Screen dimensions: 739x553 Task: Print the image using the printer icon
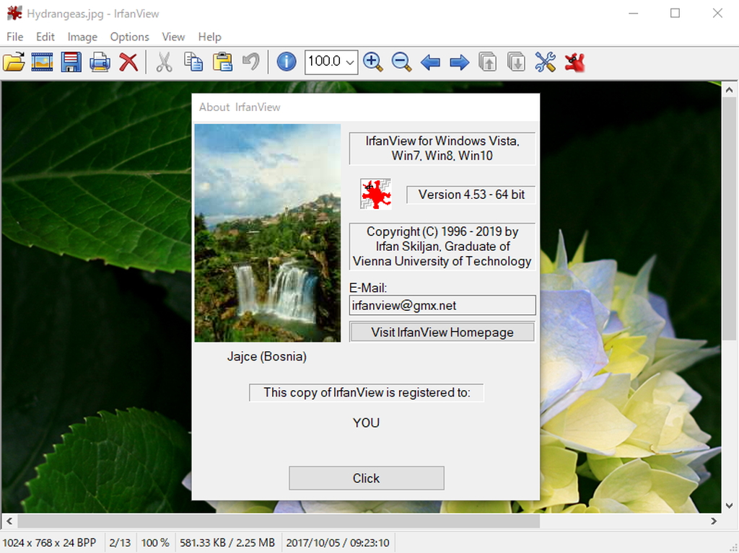point(100,62)
